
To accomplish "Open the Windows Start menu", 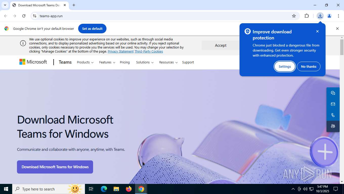I will pos(6,189).
